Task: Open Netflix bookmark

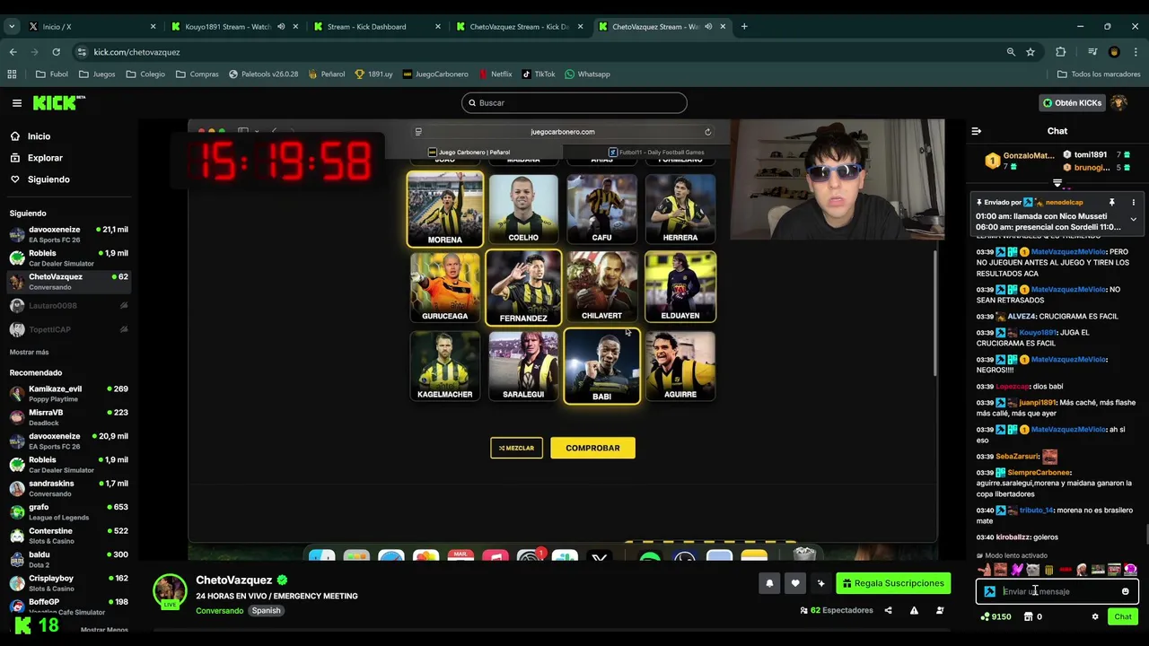Action: tap(496, 74)
